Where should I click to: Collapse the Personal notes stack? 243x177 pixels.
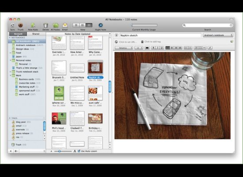[11, 60]
